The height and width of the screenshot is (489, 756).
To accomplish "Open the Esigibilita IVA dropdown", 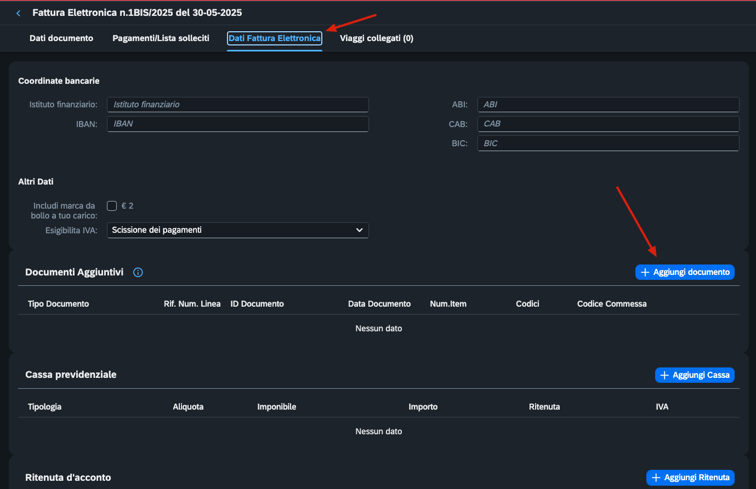I will [237, 230].
